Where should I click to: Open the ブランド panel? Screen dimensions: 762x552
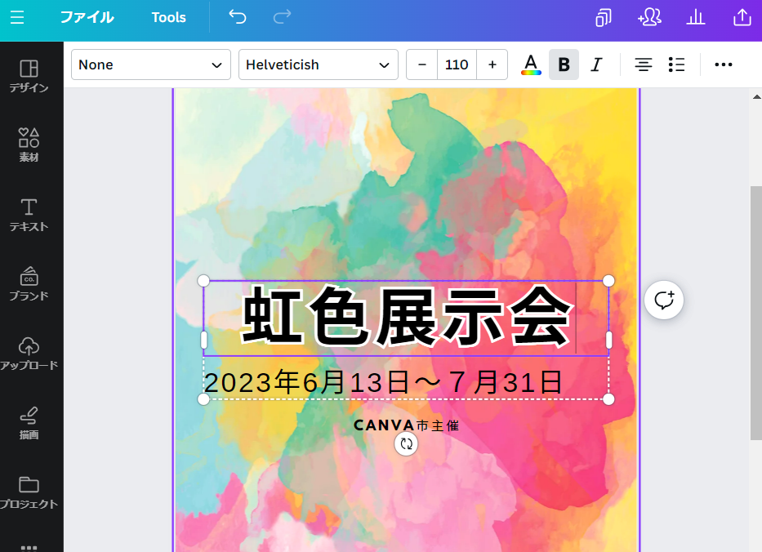(x=29, y=284)
